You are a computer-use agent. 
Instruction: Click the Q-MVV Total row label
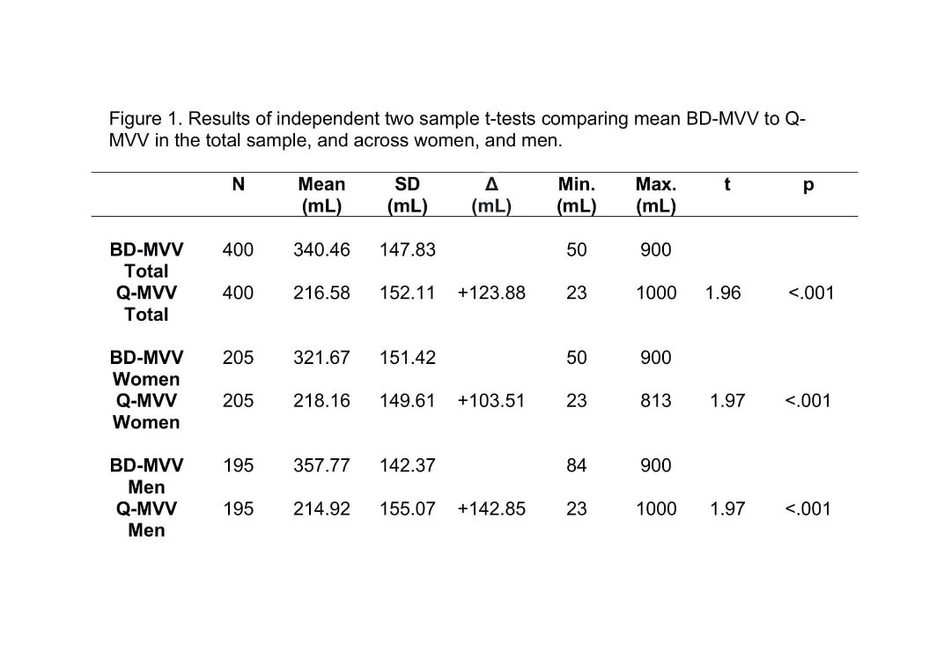click(146, 303)
